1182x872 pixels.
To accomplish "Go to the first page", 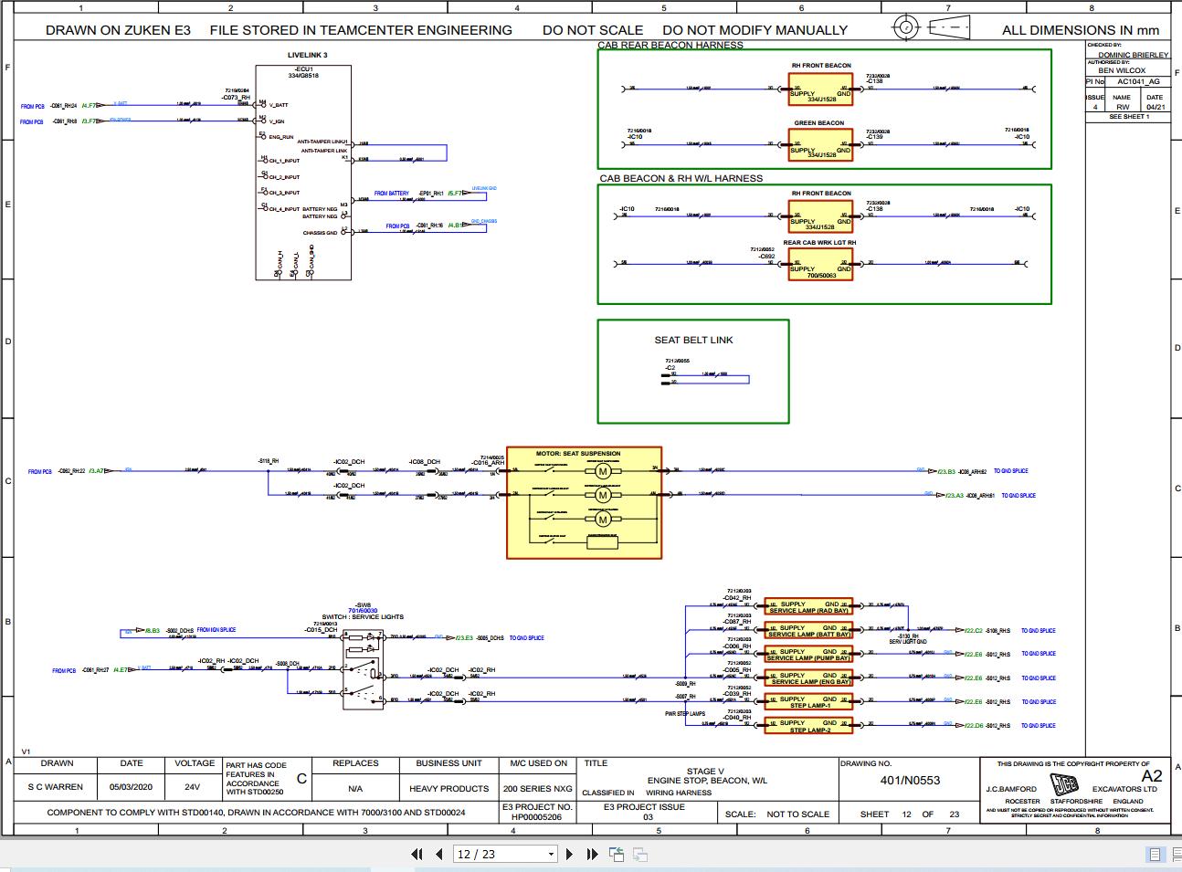I will click(417, 854).
